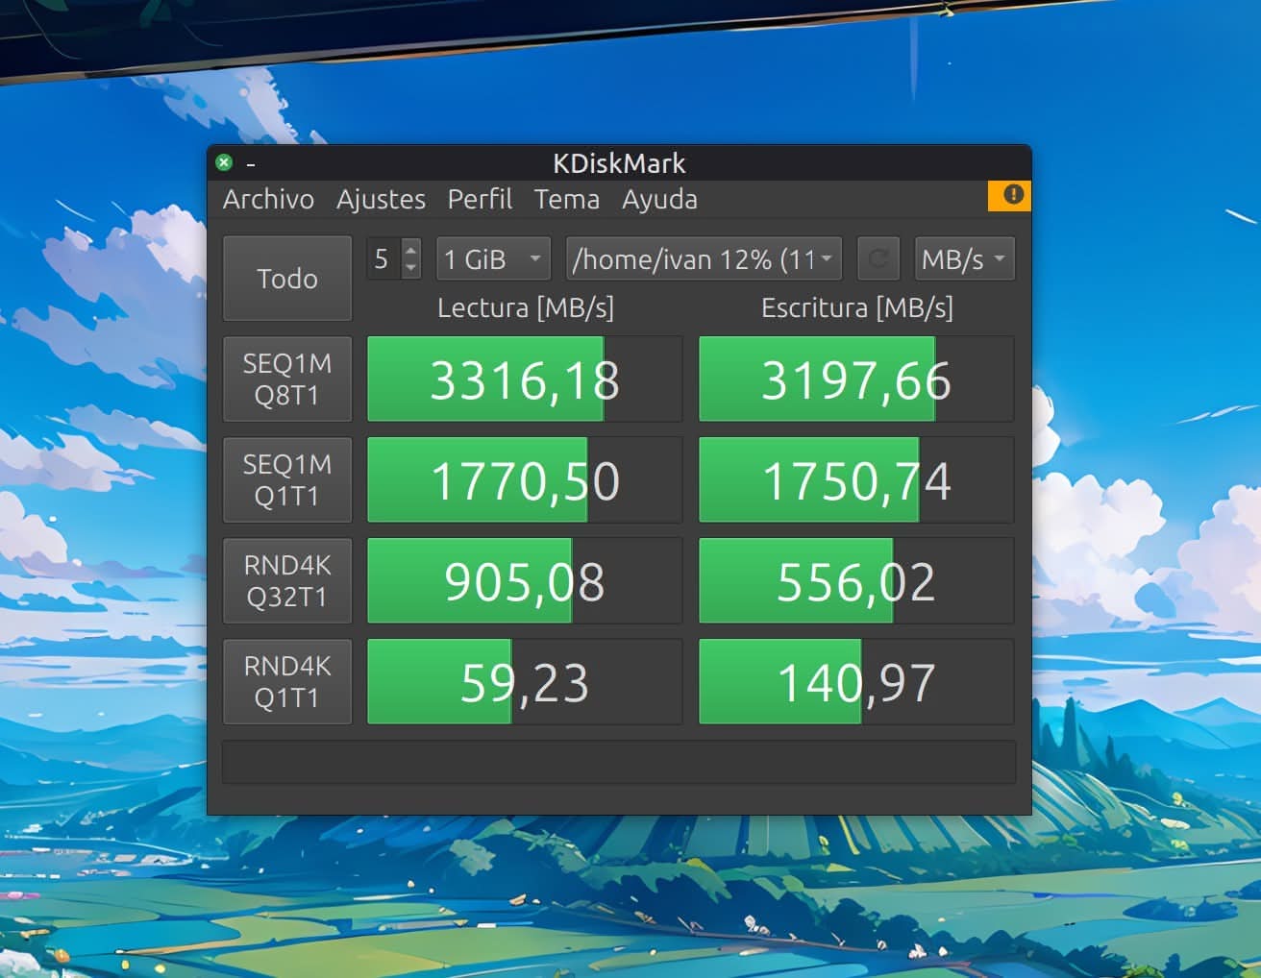Screen dimensions: 1261x978
Task: Decrease test count with down spinner arrow
Action: (x=410, y=268)
